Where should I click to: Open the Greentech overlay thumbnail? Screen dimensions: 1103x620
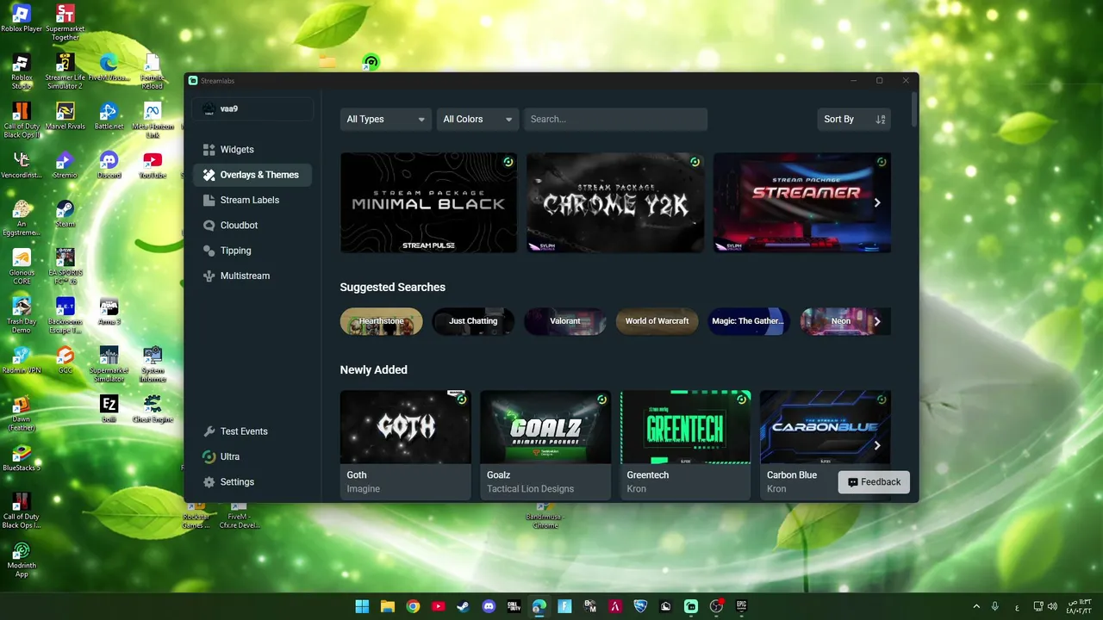pos(686,427)
